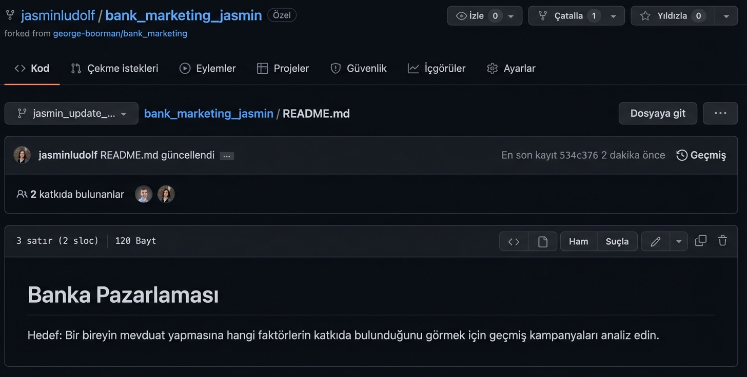The image size is (747, 377).
Task: Click the fork icon beside jasminludolf
Action: [10, 15]
